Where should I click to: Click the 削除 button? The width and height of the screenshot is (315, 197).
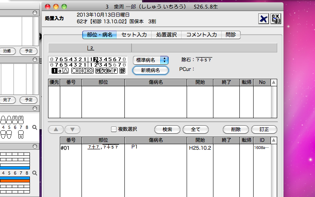[x=236, y=129]
